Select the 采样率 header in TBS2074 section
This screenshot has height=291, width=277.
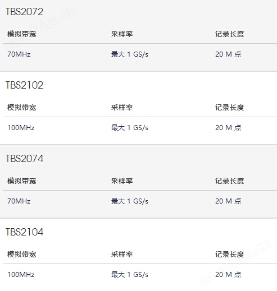tap(122, 181)
